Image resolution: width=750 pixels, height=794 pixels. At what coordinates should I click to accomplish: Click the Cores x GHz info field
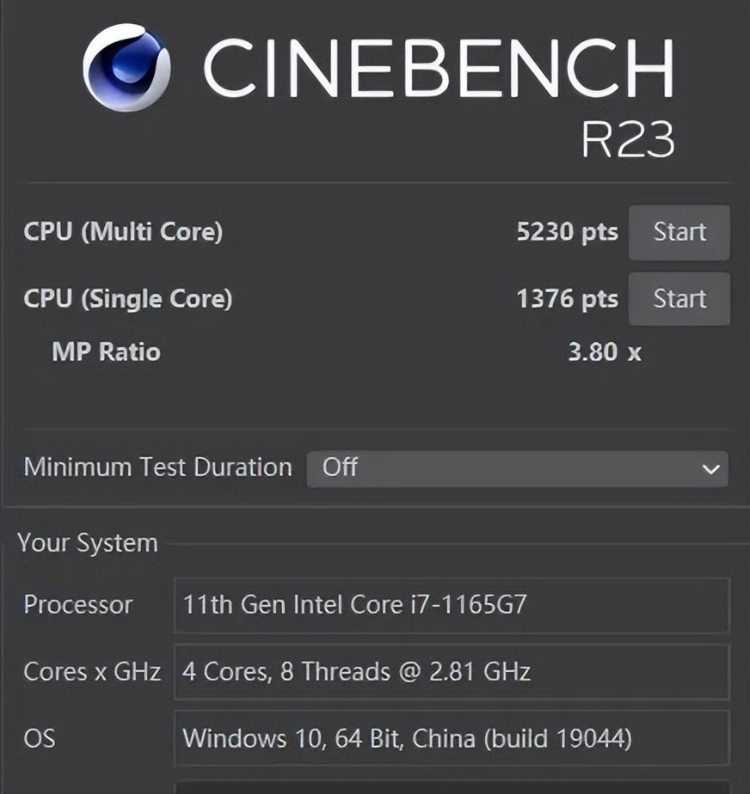coord(451,671)
